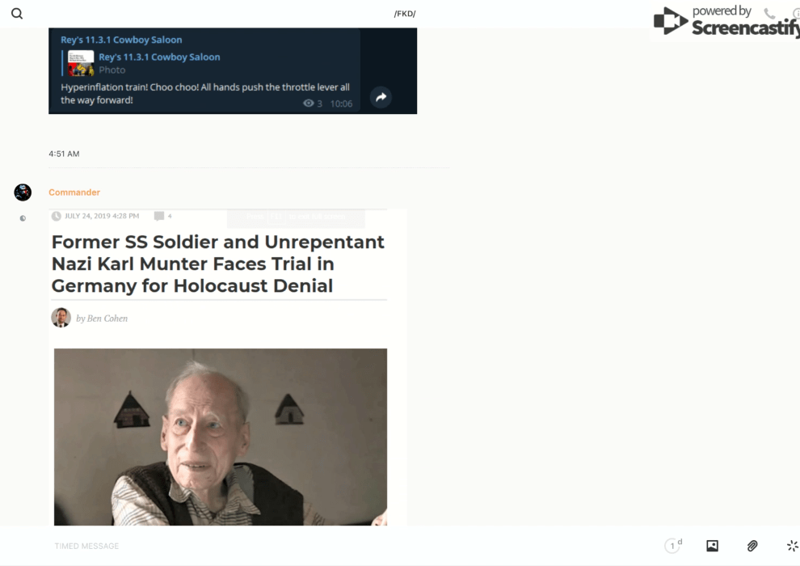Open the quoted Rey's 11.3.1 Cowboy Saloon reply

click(159, 57)
